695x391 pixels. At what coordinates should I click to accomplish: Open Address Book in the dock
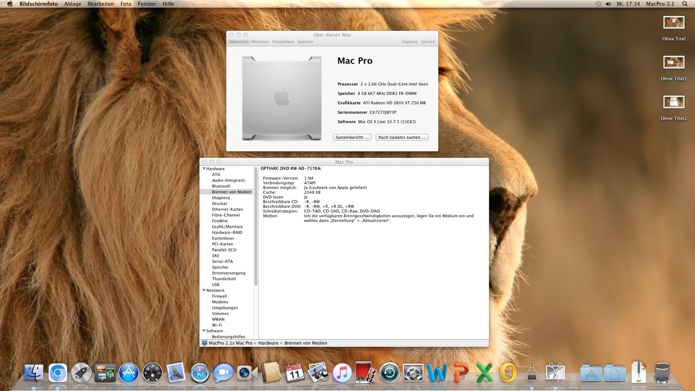(271, 373)
